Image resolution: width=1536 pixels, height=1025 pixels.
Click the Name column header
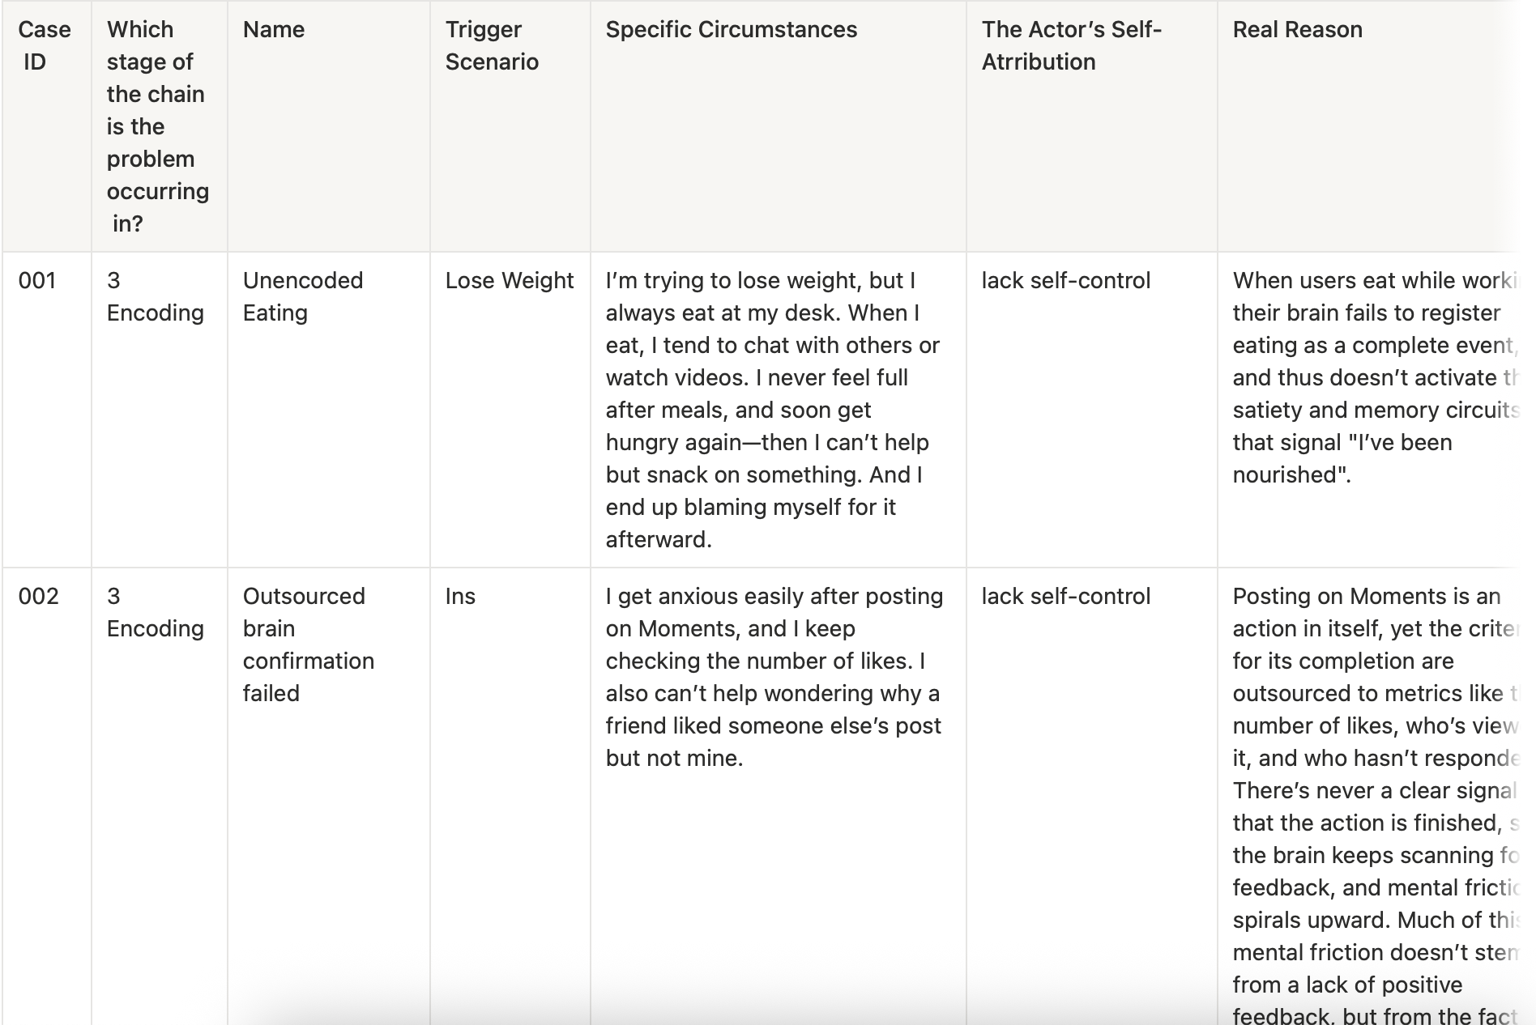(274, 30)
